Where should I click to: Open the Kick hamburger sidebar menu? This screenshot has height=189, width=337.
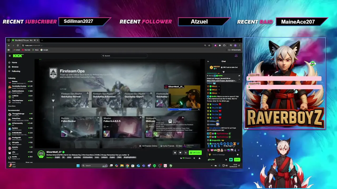(x=10, y=56)
